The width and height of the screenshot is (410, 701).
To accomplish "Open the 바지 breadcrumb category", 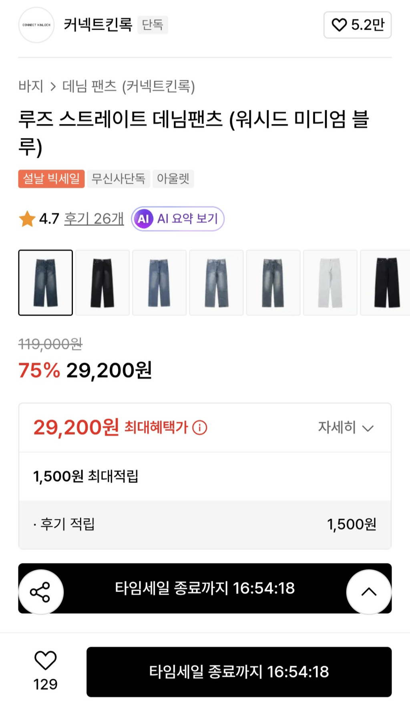I will (31, 86).
